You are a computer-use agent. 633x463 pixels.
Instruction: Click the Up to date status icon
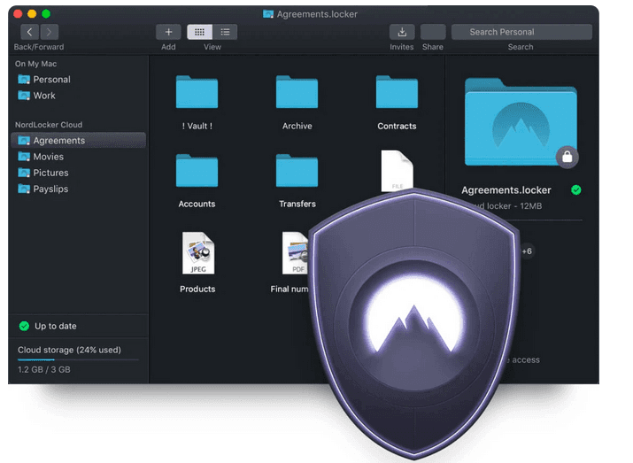[x=24, y=326]
